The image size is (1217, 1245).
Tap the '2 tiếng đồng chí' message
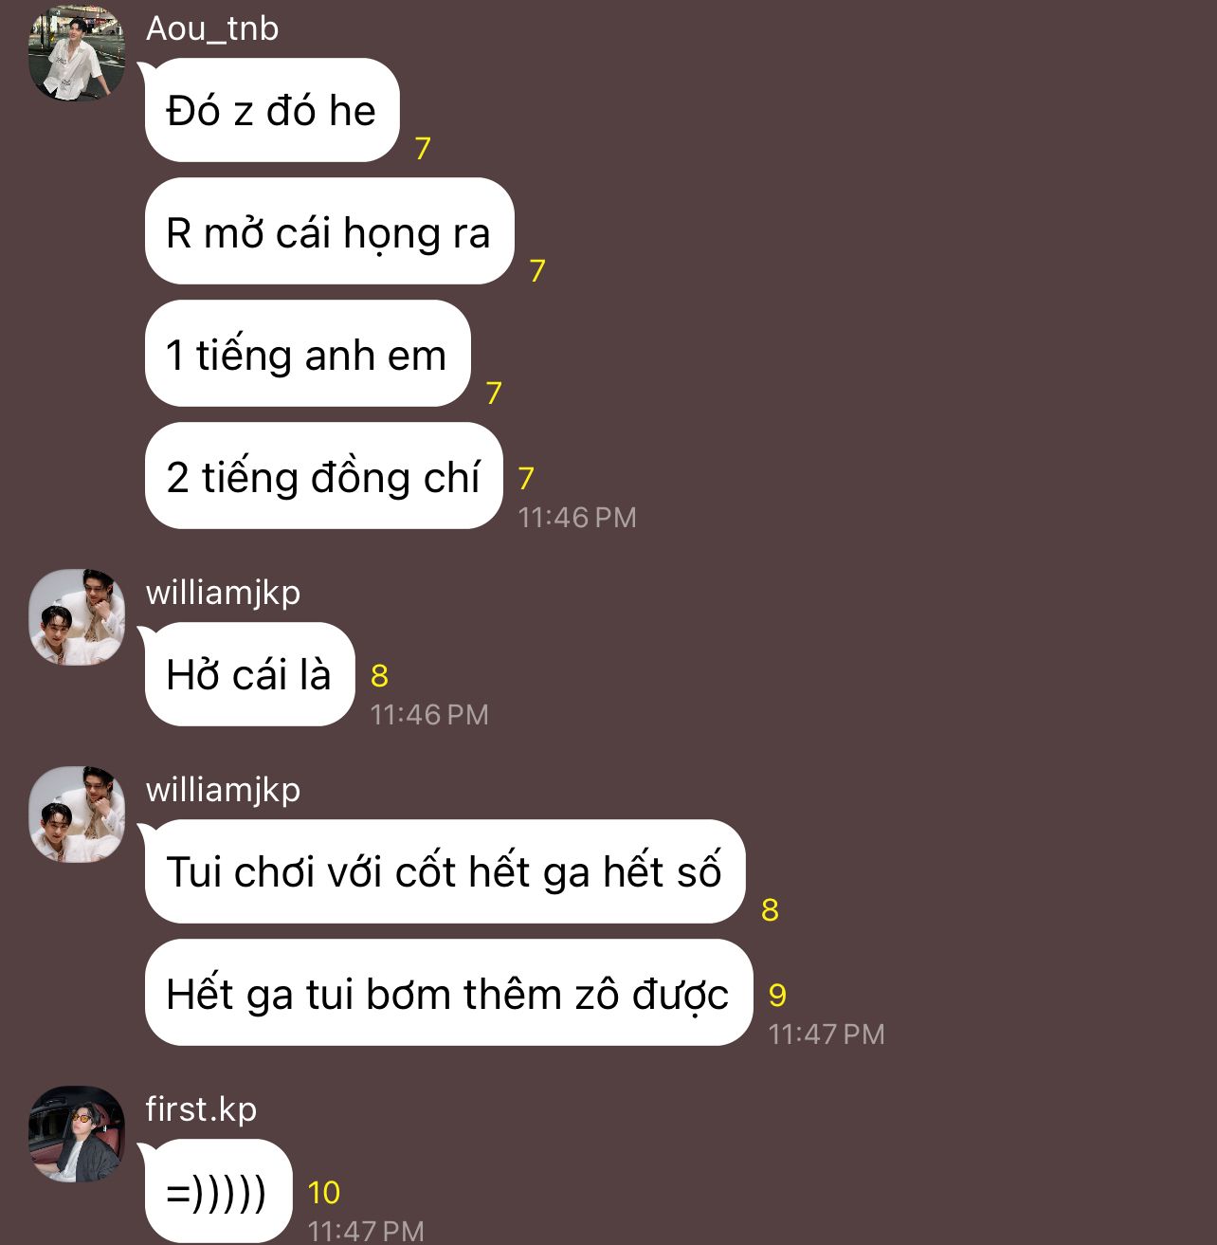tap(323, 476)
